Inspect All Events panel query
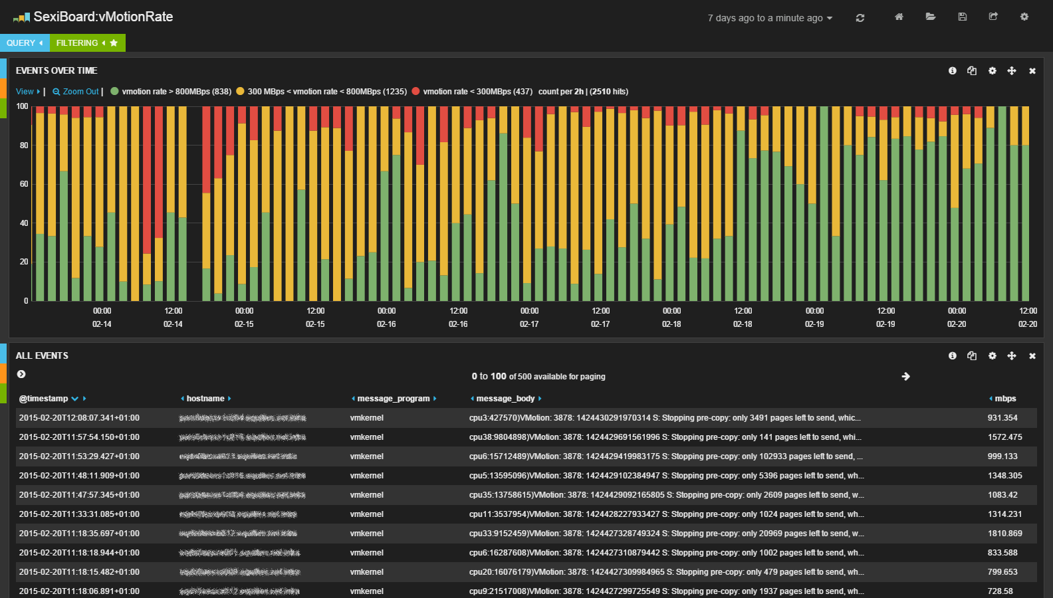This screenshot has height=598, width=1053. coord(972,355)
